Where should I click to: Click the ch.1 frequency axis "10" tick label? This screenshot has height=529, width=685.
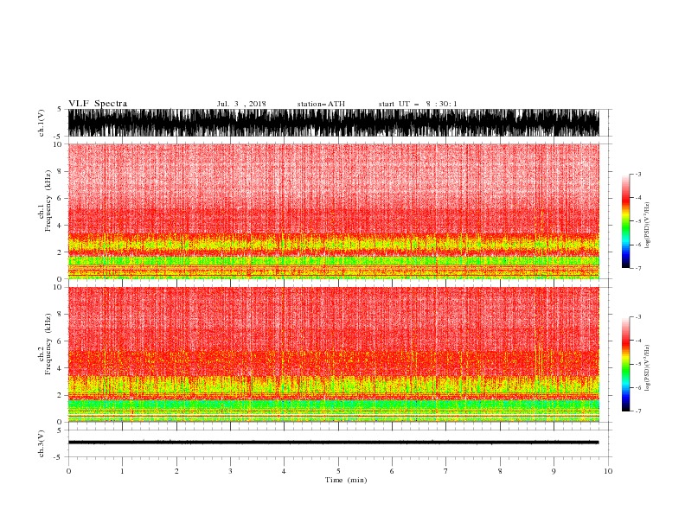click(58, 144)
